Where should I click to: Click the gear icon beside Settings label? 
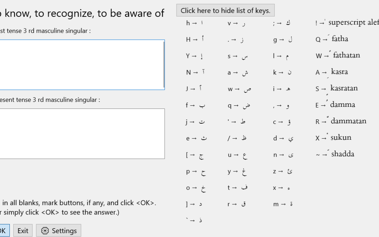(45, 231)
